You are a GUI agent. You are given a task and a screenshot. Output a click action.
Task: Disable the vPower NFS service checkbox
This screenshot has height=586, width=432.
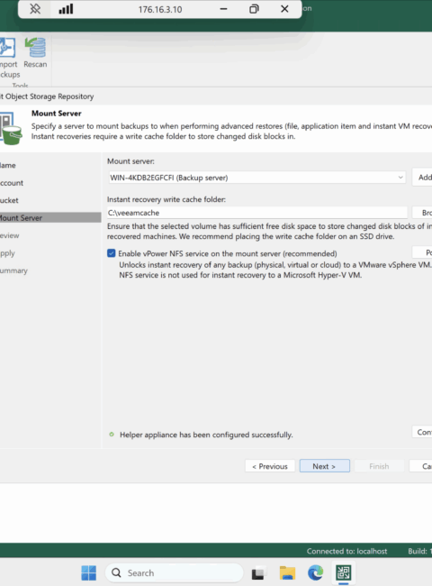pos(112,253)
